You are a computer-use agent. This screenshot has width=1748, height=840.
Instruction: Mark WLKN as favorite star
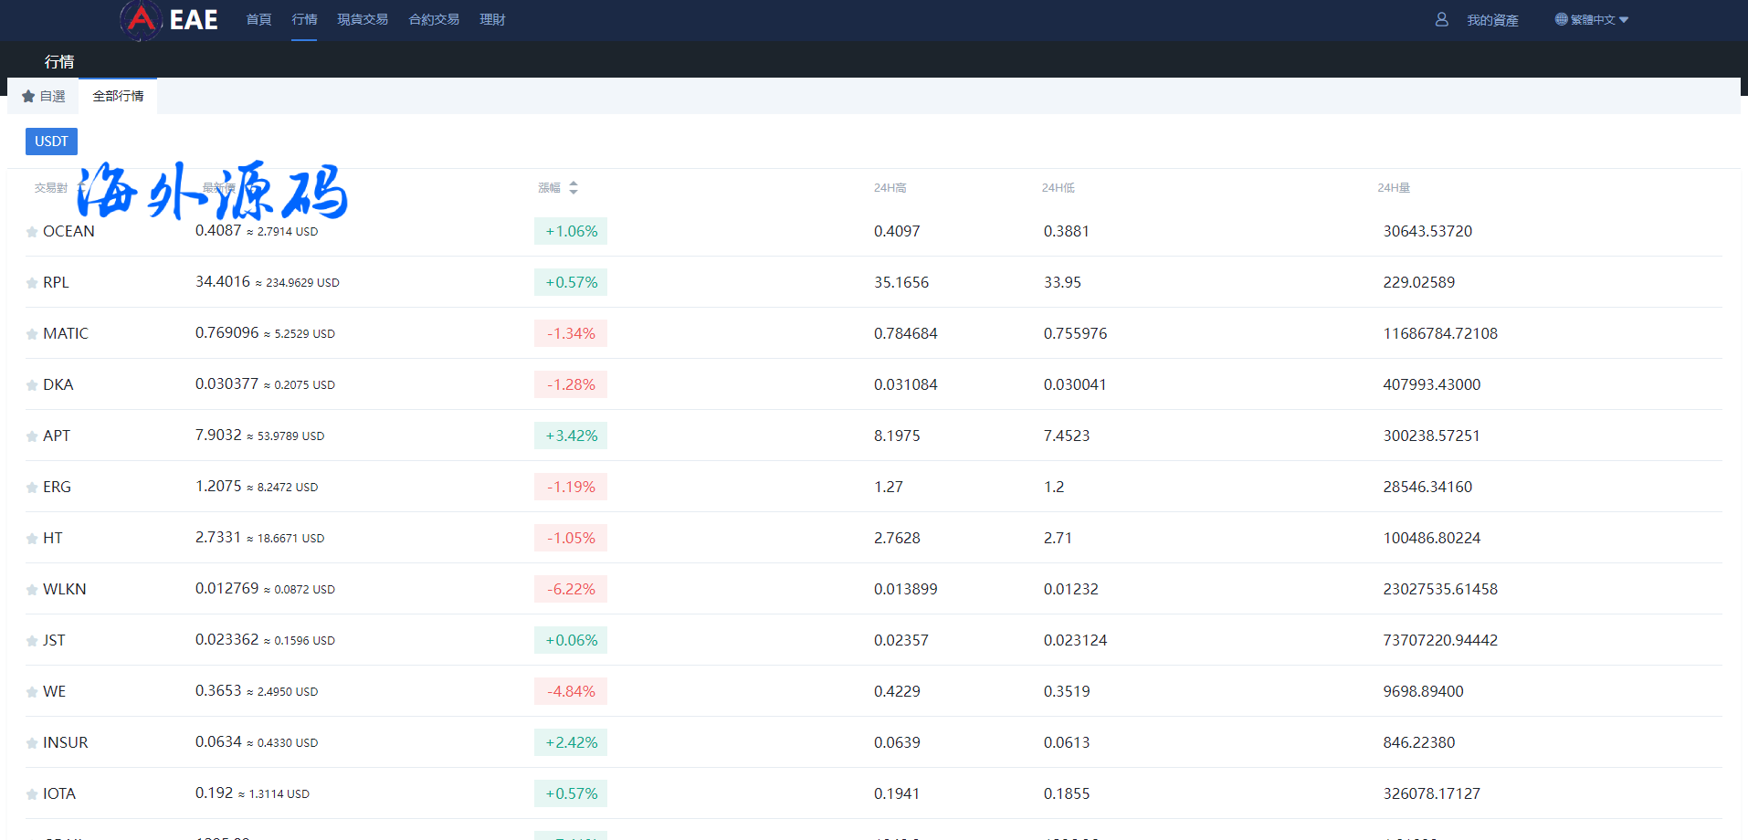pyautogui.click(x=32, y=590)
